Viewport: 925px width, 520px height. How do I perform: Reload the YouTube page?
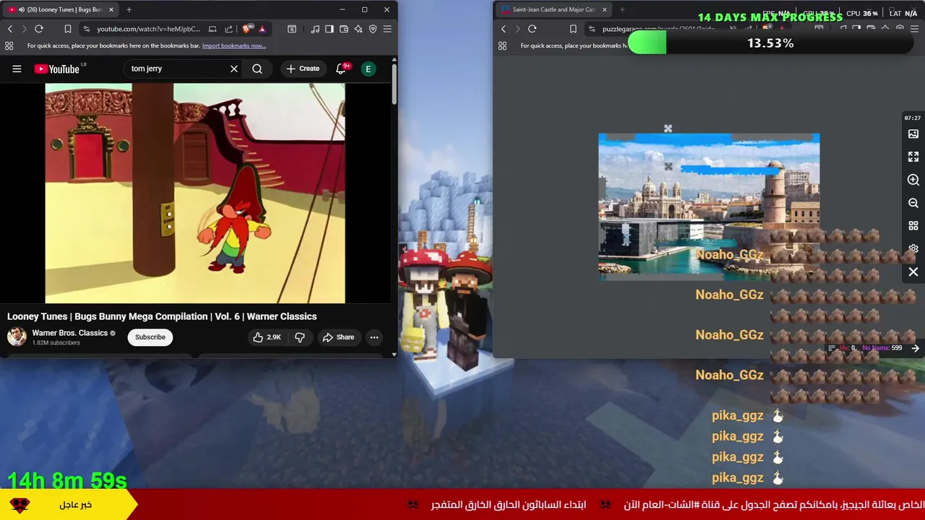click(39, 29)
